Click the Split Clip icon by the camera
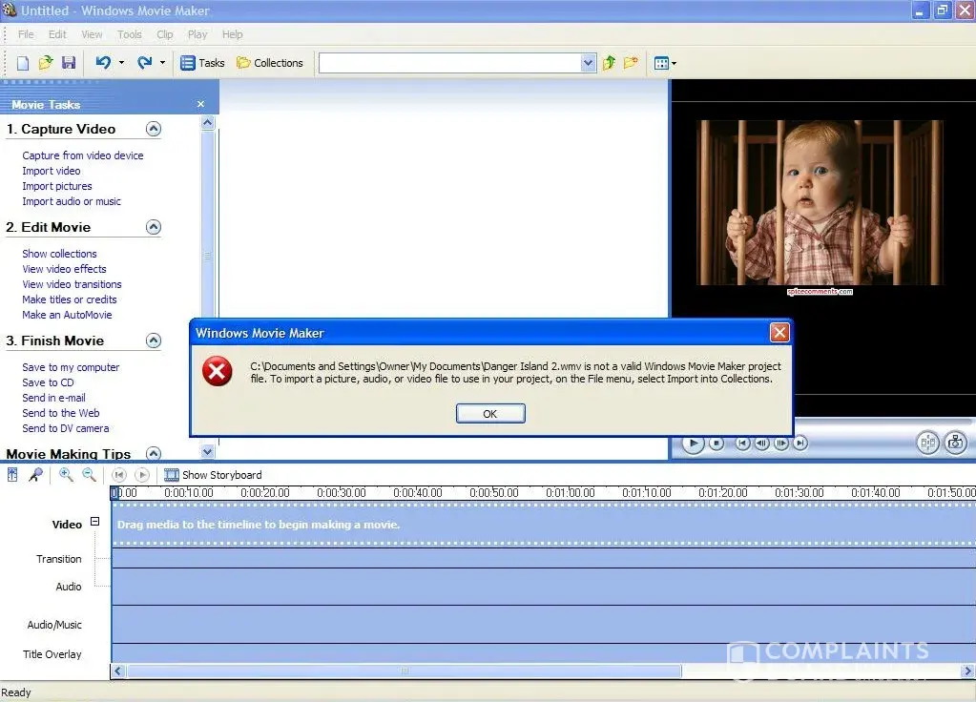This screenshot has height=702, width=976. click(927, 443)
